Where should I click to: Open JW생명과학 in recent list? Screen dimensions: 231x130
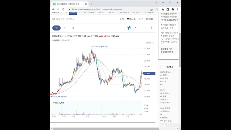point(165,108)
